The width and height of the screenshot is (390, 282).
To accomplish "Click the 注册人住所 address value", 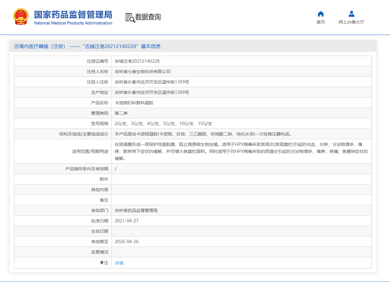I will 152,82.
